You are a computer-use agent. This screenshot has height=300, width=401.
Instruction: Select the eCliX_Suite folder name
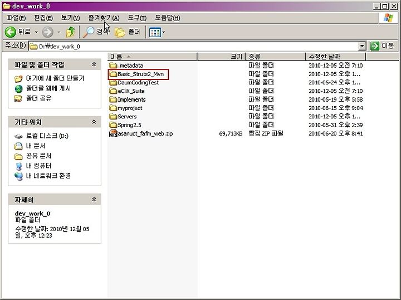click(x=131, y=91)
